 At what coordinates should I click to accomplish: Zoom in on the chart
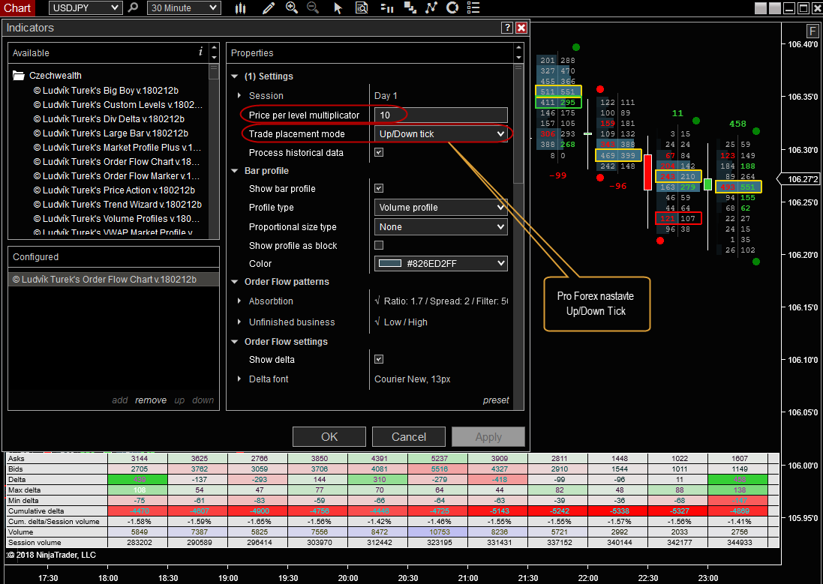pos(291,7)
